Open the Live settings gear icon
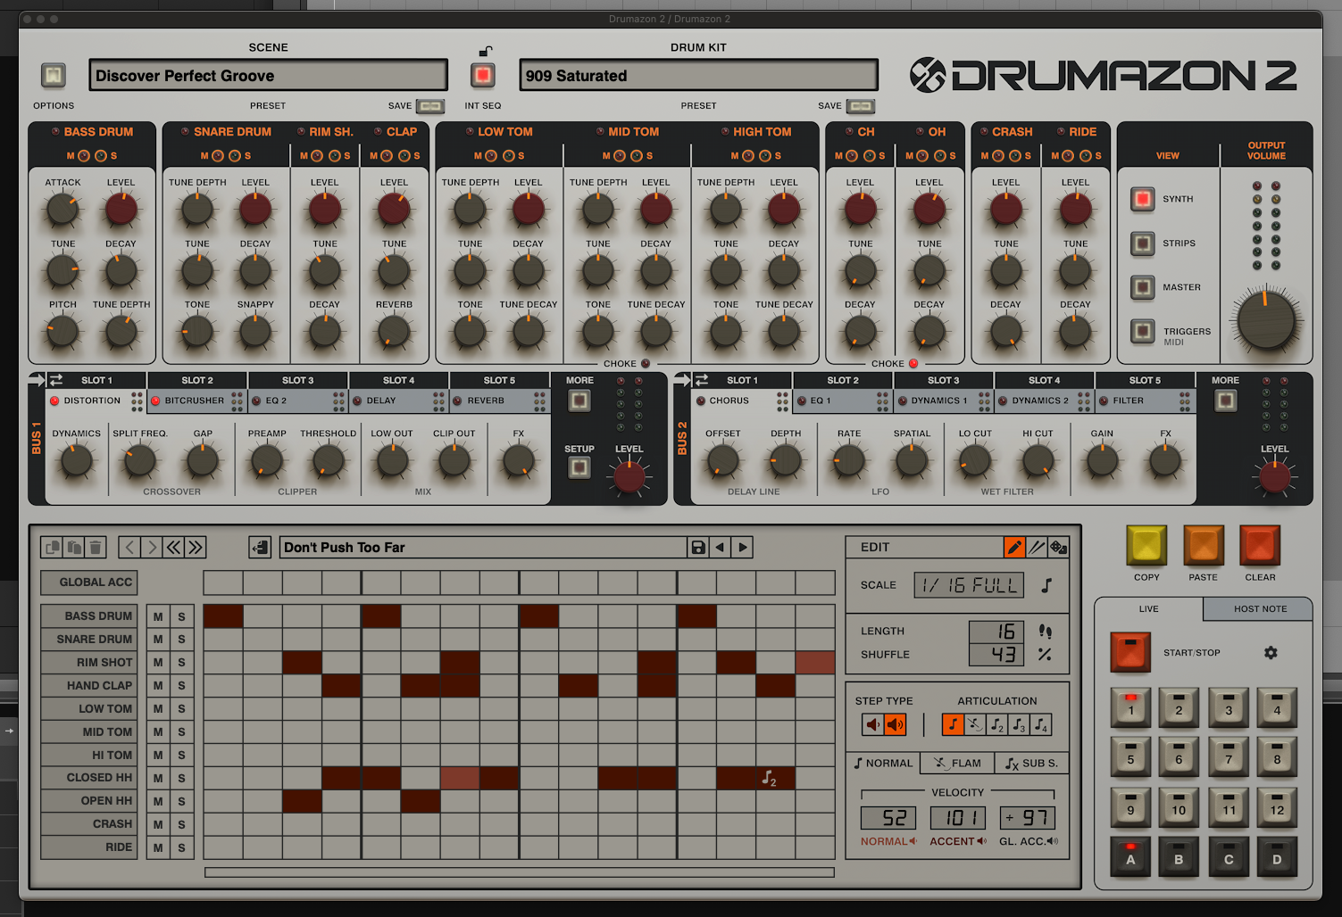Screen dimensions: 1342x917 [x=1271, y=653]
